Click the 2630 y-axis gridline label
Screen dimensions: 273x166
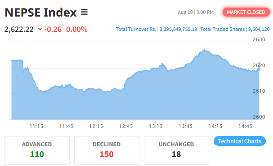(259, 39)
